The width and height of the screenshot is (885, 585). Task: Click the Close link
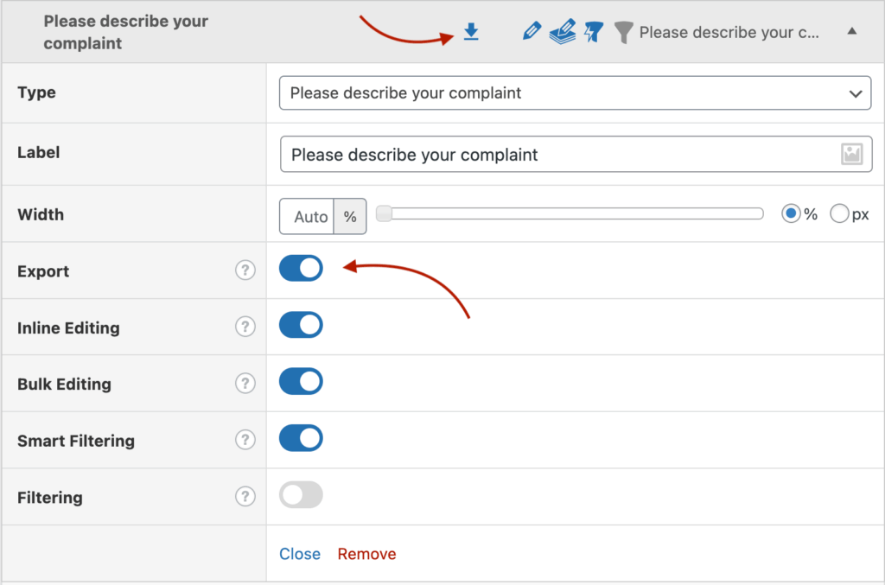pos(299,554)
